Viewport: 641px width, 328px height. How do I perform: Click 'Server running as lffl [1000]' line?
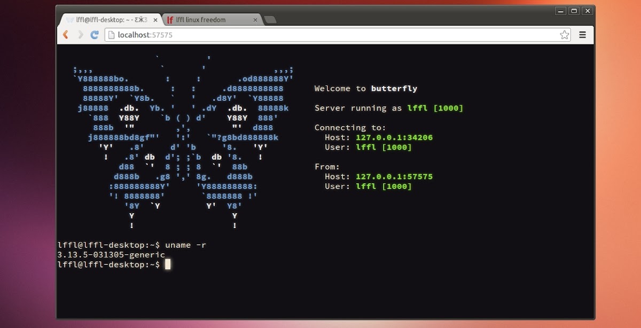pos(389,108)
